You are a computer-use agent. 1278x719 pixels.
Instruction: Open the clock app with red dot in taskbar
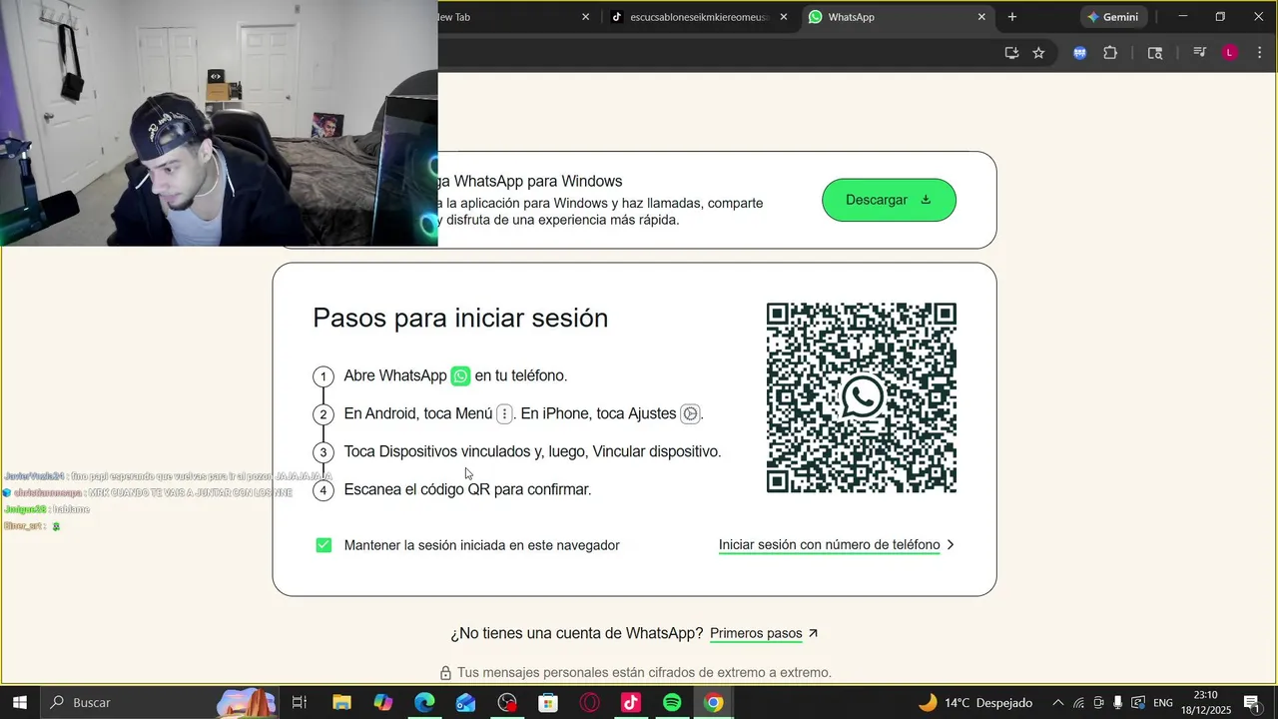507,703
